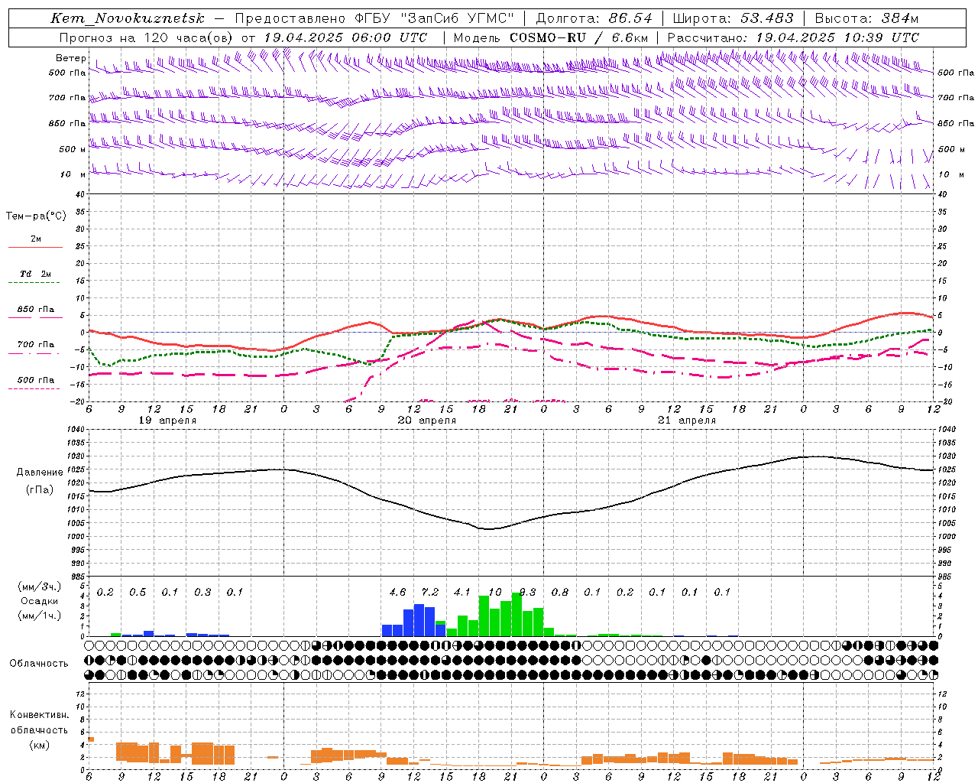
Task: Click the 10 three-hour precipitation value
Action: pos(495,593)
